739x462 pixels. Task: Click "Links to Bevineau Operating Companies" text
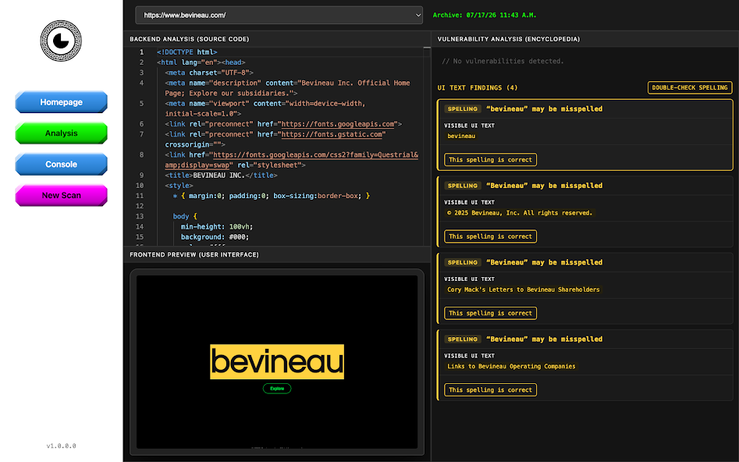(x=511, y=366)
